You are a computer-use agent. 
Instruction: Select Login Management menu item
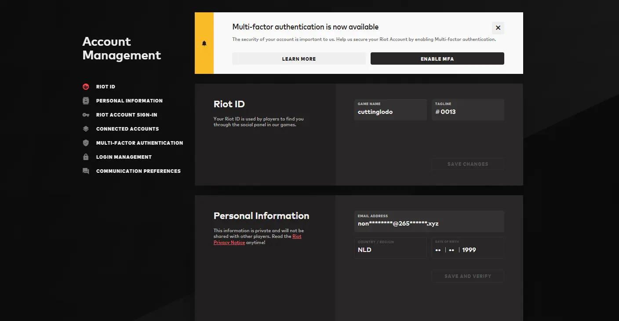(x=124, y=157)
